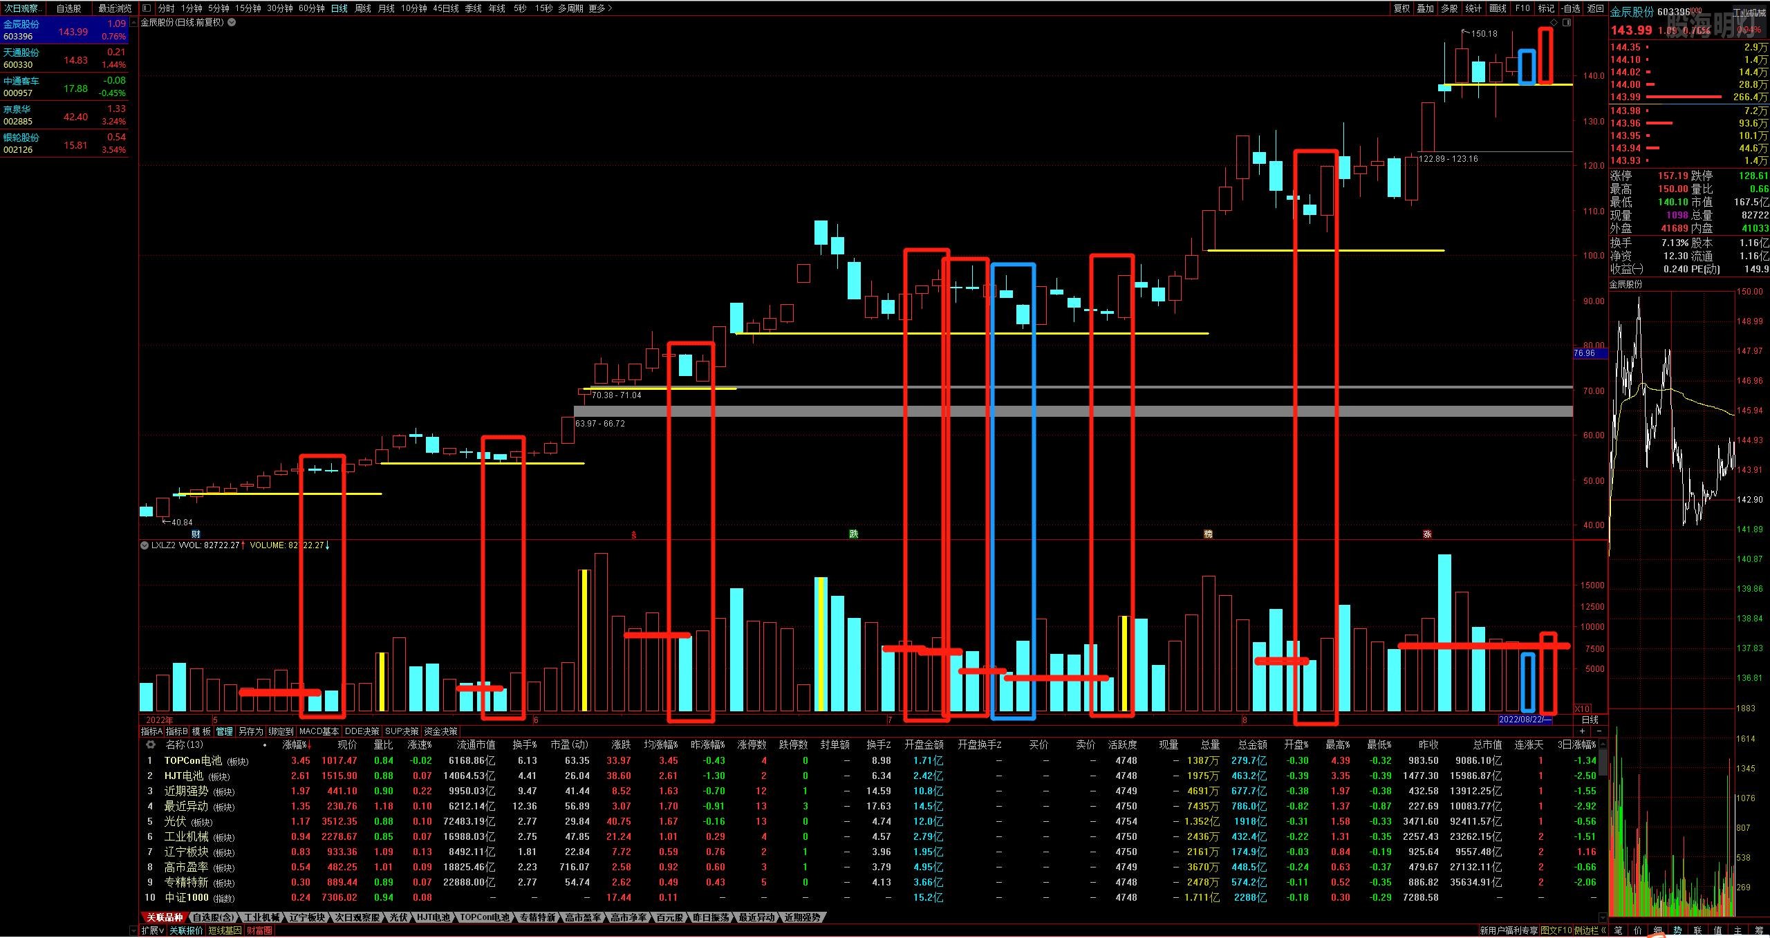Select 笔 tab in bottom-right panel
This screenshot has height=938, width=1770.
1618,931
